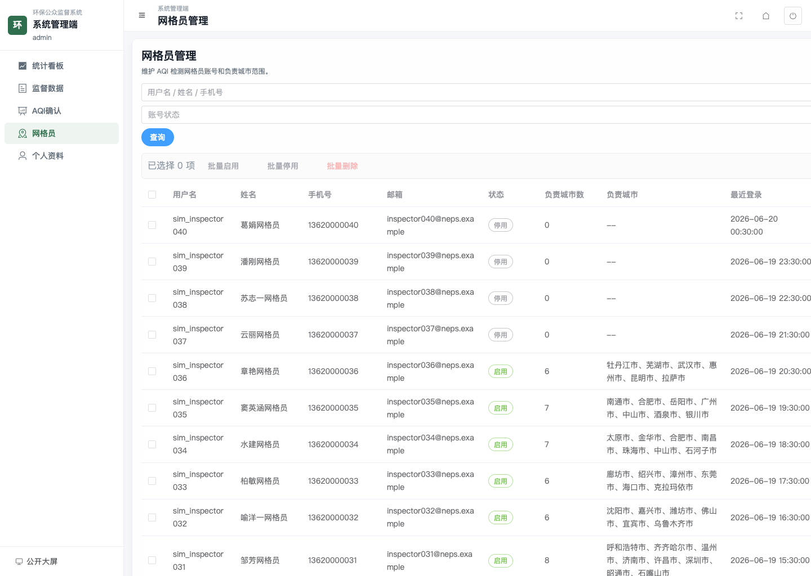
Task: Click the 停用 status tag for inspector040
Action: pyautogui.click(x=501, y=225)
